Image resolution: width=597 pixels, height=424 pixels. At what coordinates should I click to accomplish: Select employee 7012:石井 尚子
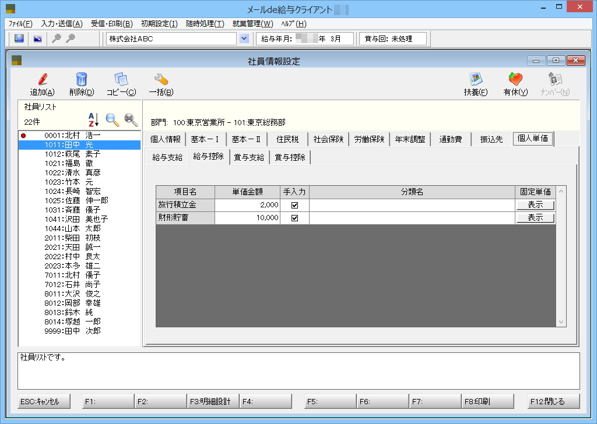pyautogui.click(x=79, y=284)
